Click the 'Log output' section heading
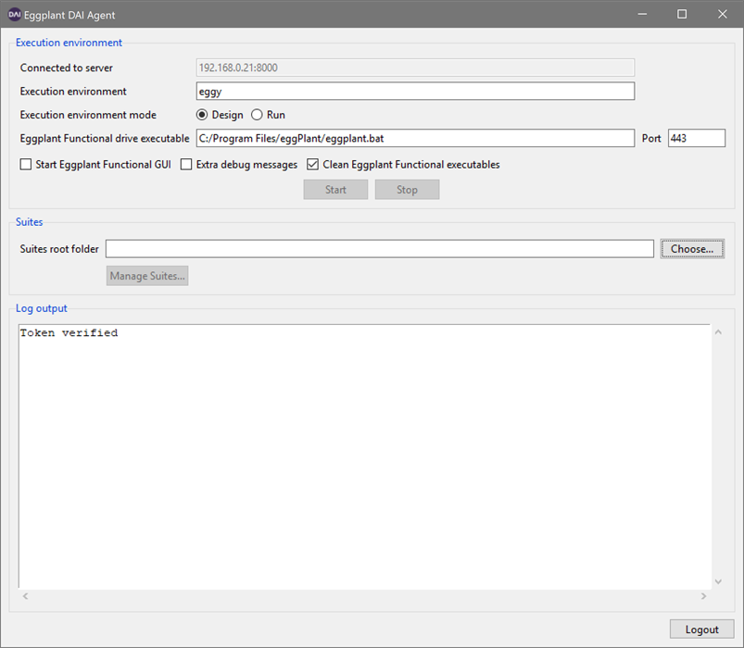The image size is (744, 648). pyautogui.click(x=42, y=308)
